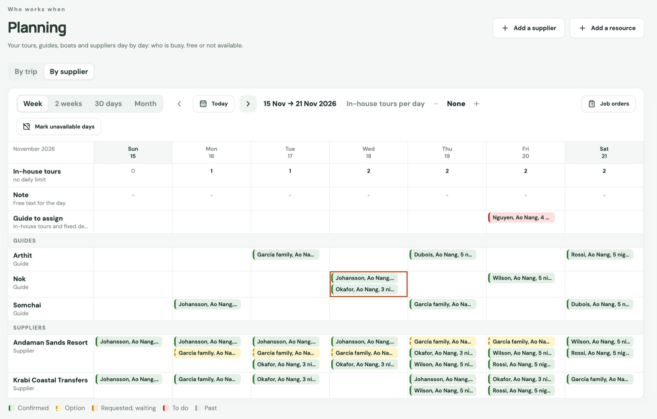Viewport: 657px width, 419px height.
Task: Open Job orders
Action: [x=609, y=104]
